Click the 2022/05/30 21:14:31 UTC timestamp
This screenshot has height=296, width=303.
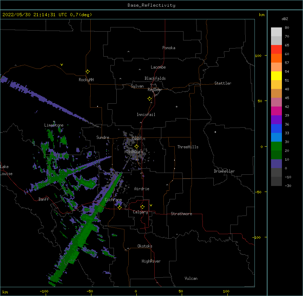tap(34, 15)
